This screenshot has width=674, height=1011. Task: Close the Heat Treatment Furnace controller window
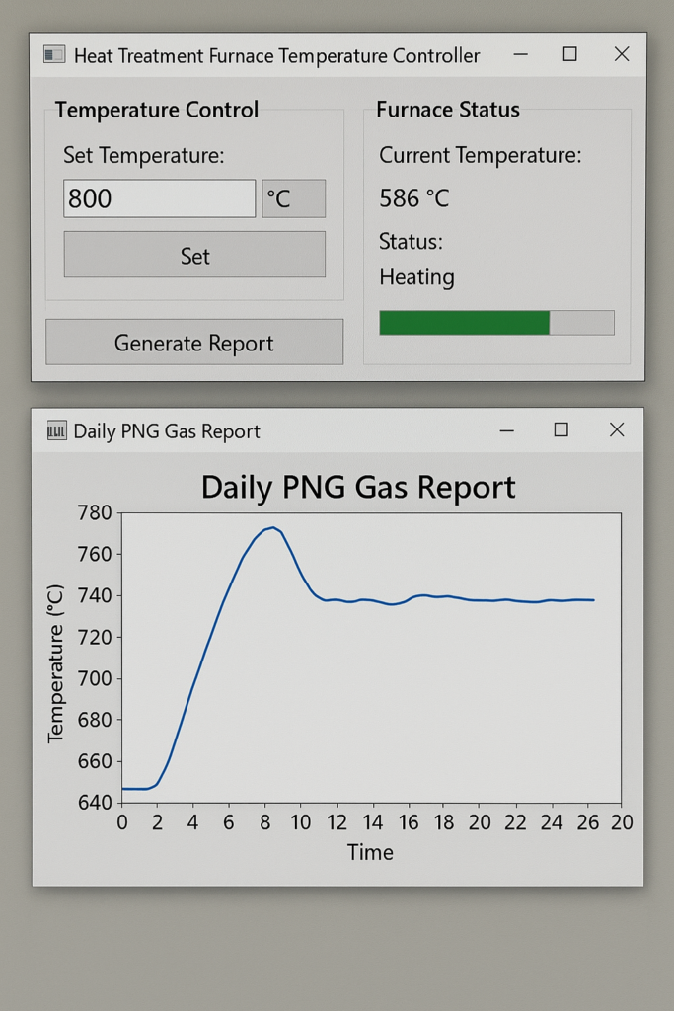[x=622, y=54]
